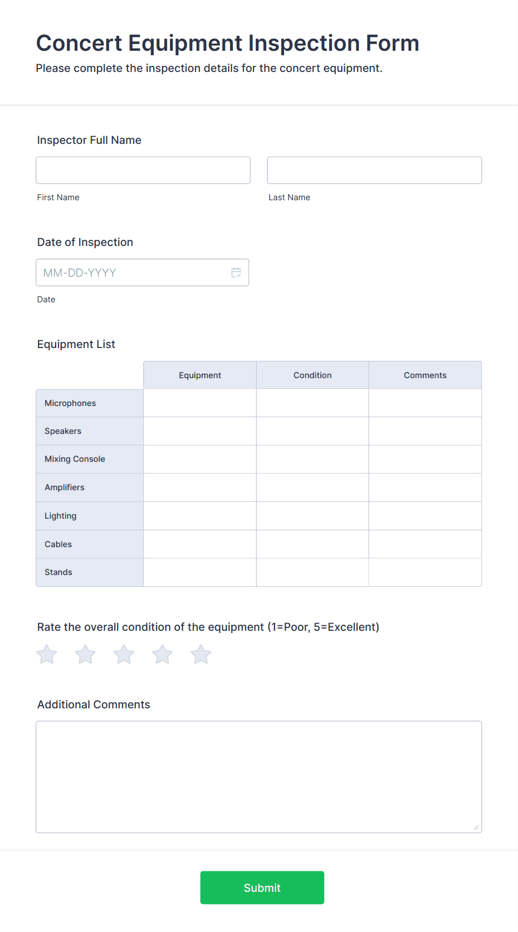This screenshot has width=518, height=932.
Task: Click the textarea resize handle
Action: point(476,827)
